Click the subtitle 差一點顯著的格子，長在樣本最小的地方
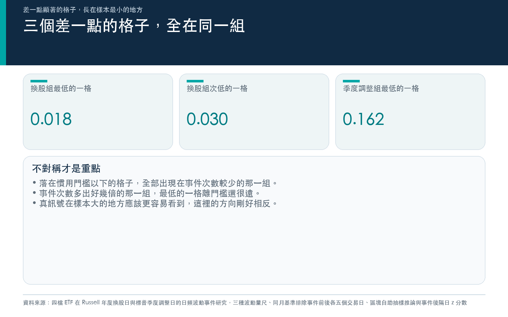Image resolution: width=508 pixels, height=317 pixels. click(x=83, y=10)
